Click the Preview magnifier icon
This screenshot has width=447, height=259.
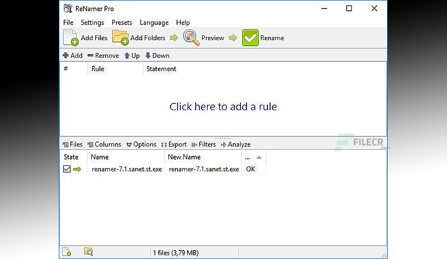[x=191, y=37]
